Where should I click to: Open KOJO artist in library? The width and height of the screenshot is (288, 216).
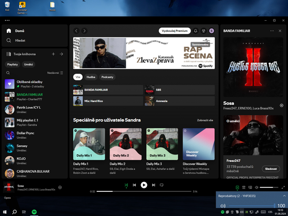tap(35, 161)
